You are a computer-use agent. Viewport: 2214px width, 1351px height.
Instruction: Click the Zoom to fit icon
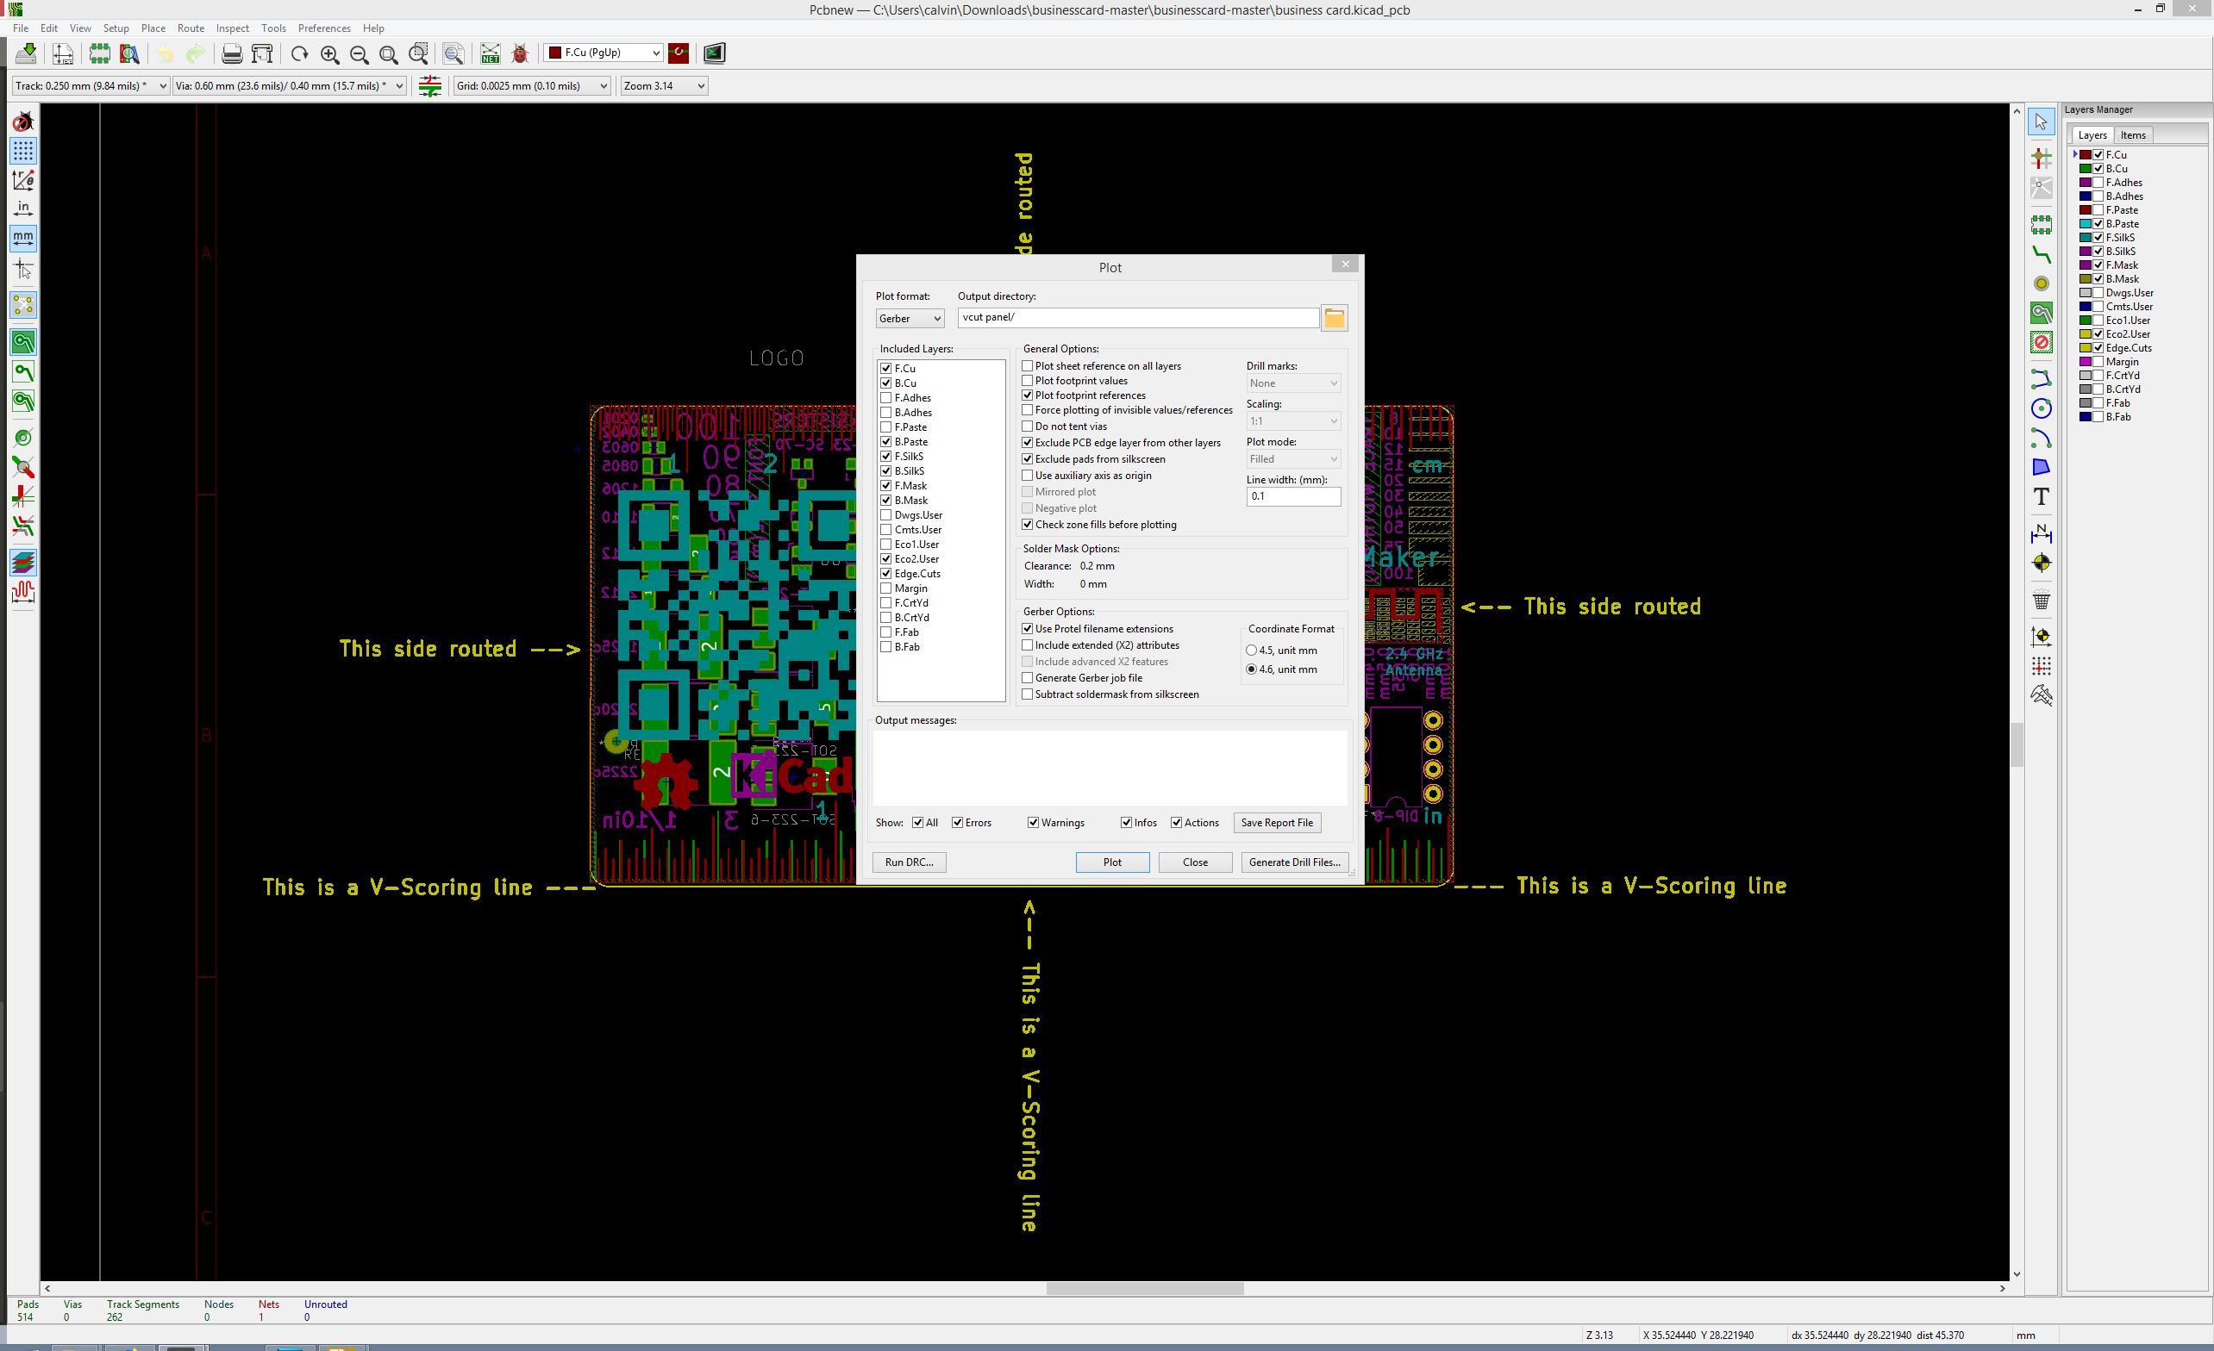point(389,54)
